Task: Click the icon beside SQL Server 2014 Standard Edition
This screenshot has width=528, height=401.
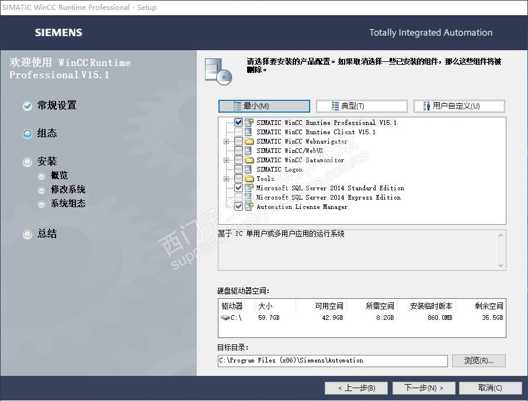Action: 249,188
